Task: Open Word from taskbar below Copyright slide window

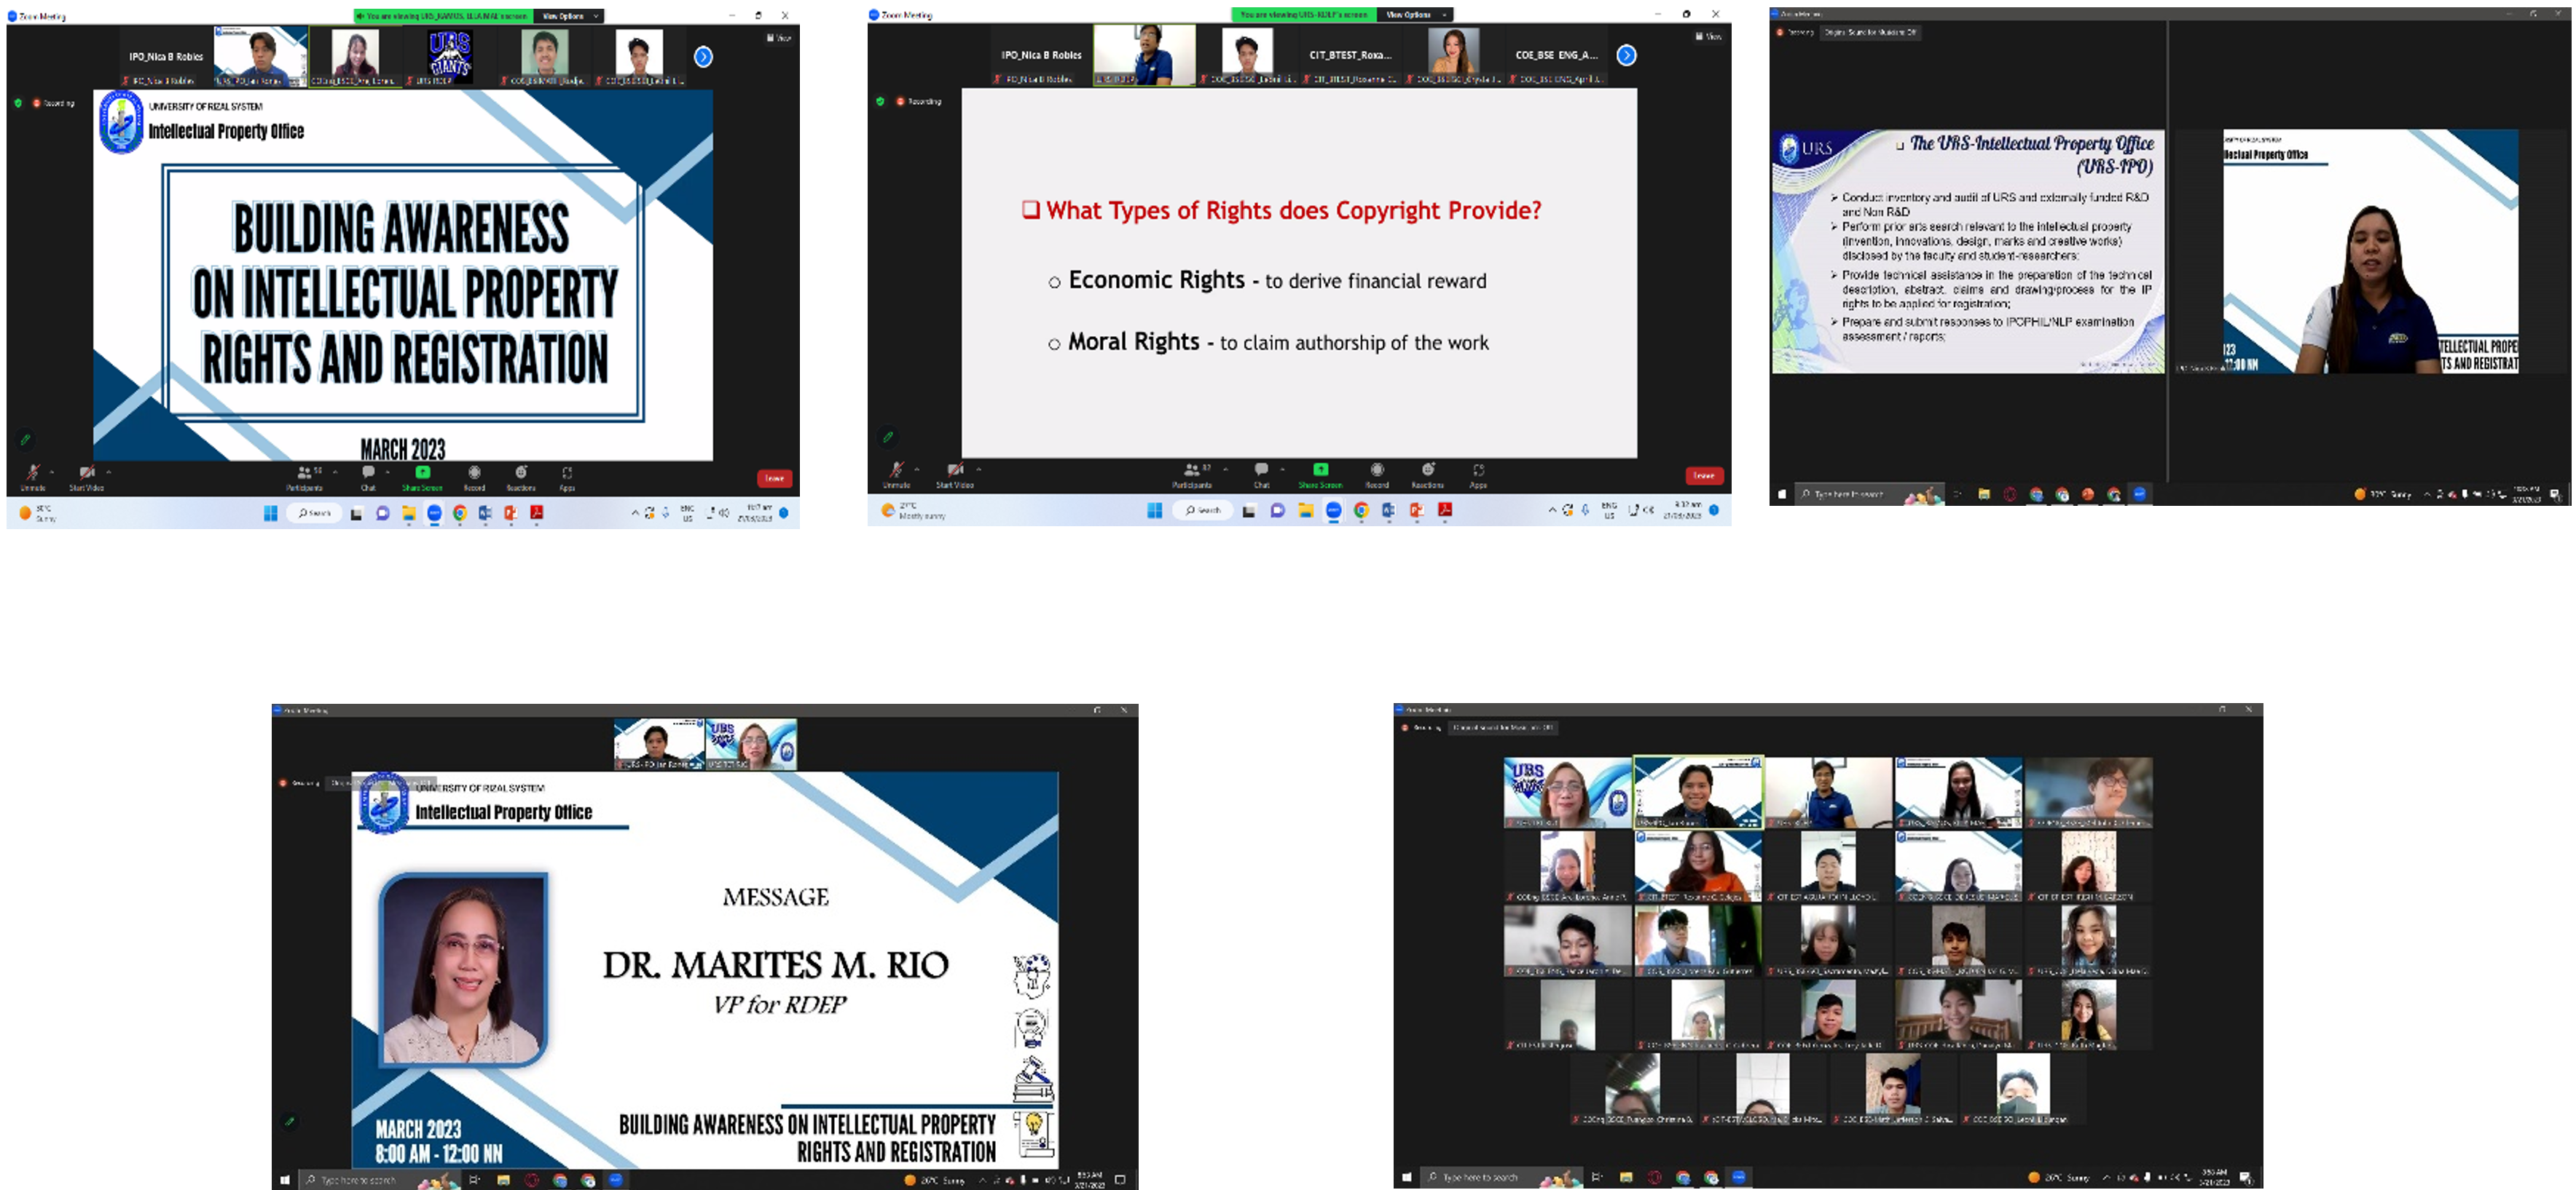Action: pyautogui.click(x=1388, y=510)
